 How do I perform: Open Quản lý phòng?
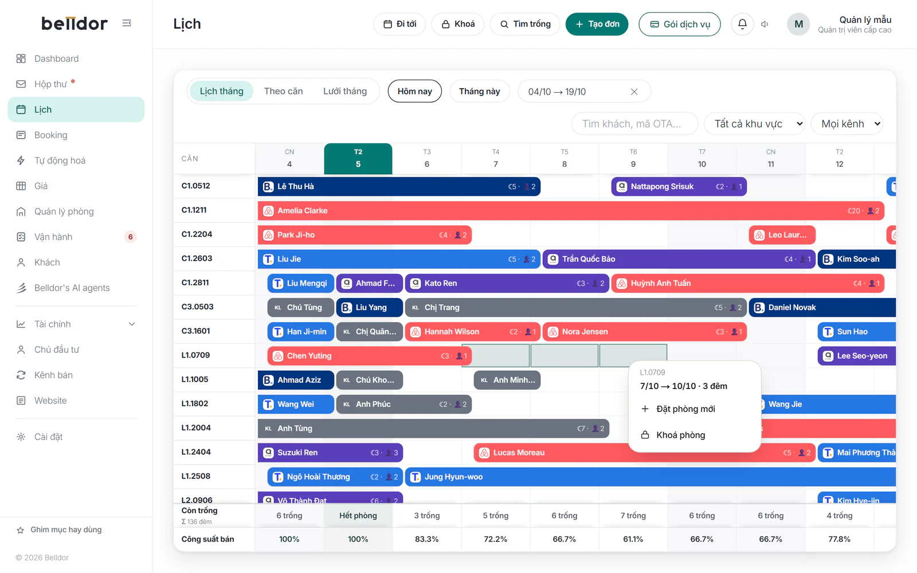[76, 211]
